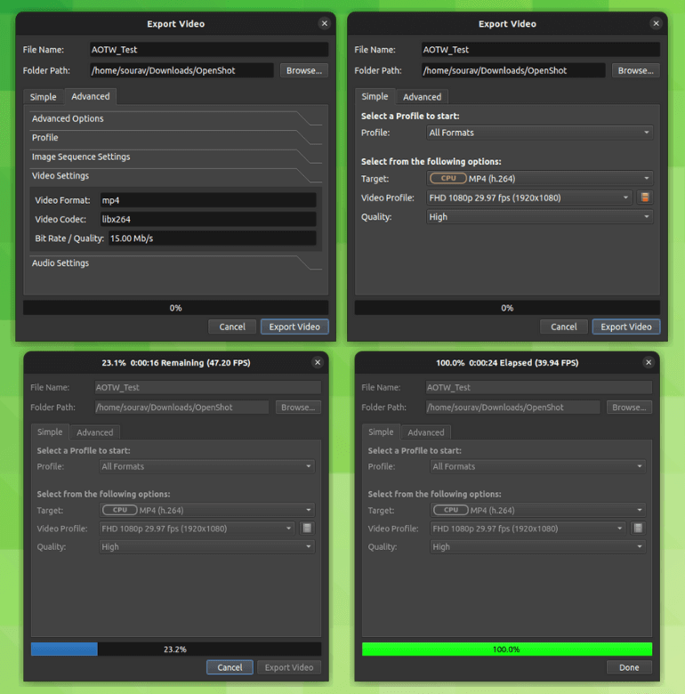Close the top-left Export Video dialog
The image size is (685, 694).
[325, 23]
